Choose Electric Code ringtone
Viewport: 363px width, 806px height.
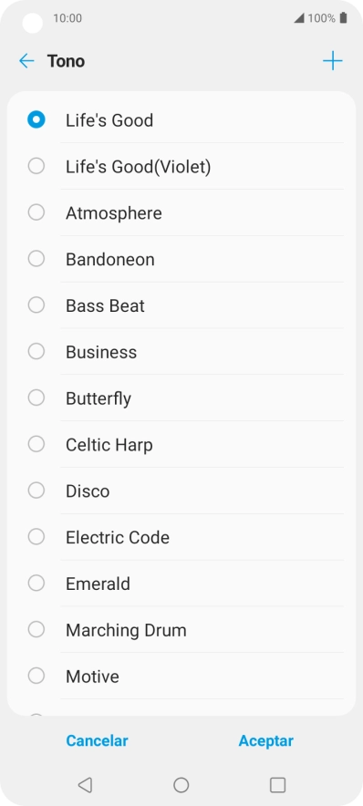pyautogui.click(x=181, y=537)
